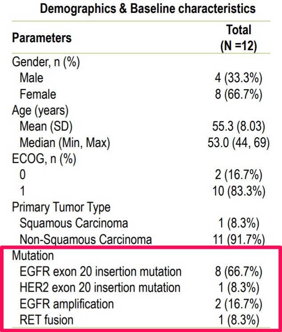Select the RET fusion row label
The image size is (282, 332).
[47, 320]
